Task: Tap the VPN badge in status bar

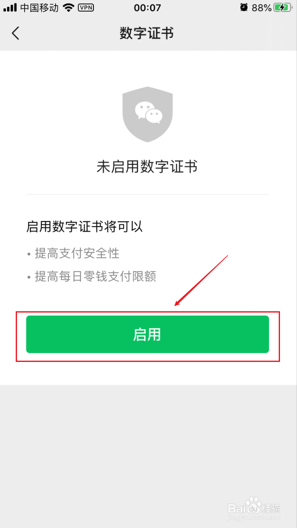Action: 86,8
